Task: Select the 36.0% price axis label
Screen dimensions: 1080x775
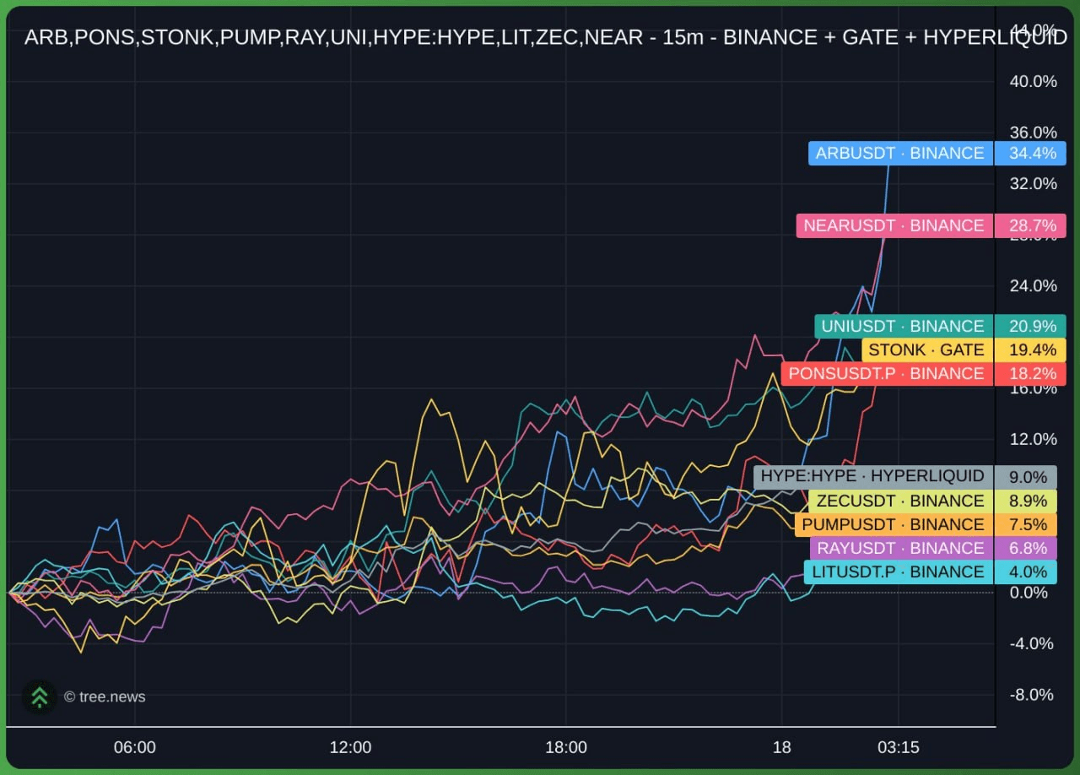Action: click(1033, 133)
